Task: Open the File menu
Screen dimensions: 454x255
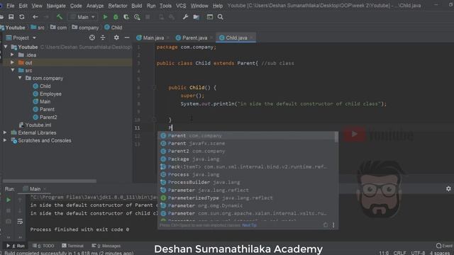Action: click(11, 6)
